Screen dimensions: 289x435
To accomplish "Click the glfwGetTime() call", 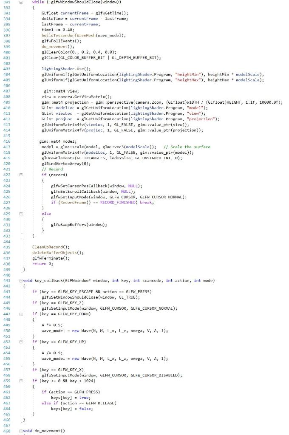I will [112, 13].
